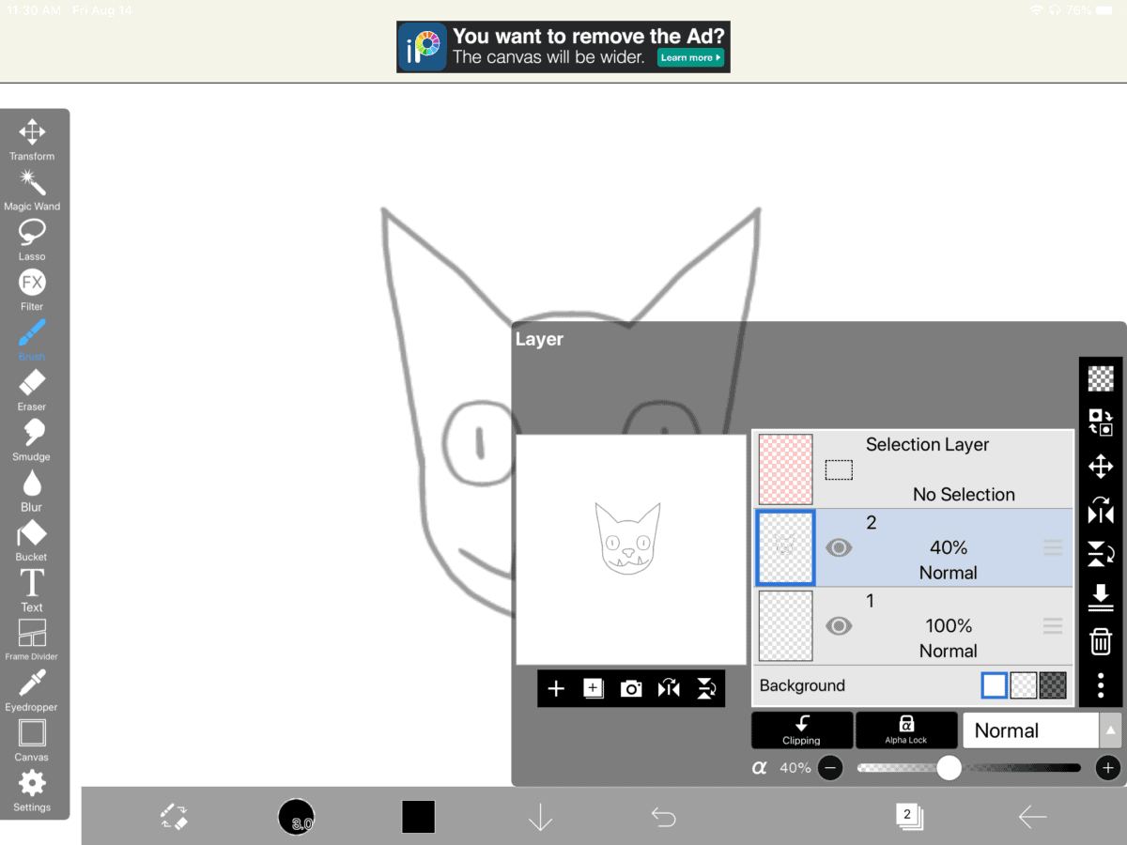
Task: Import a photo with the camera icon
Action: 631,688
